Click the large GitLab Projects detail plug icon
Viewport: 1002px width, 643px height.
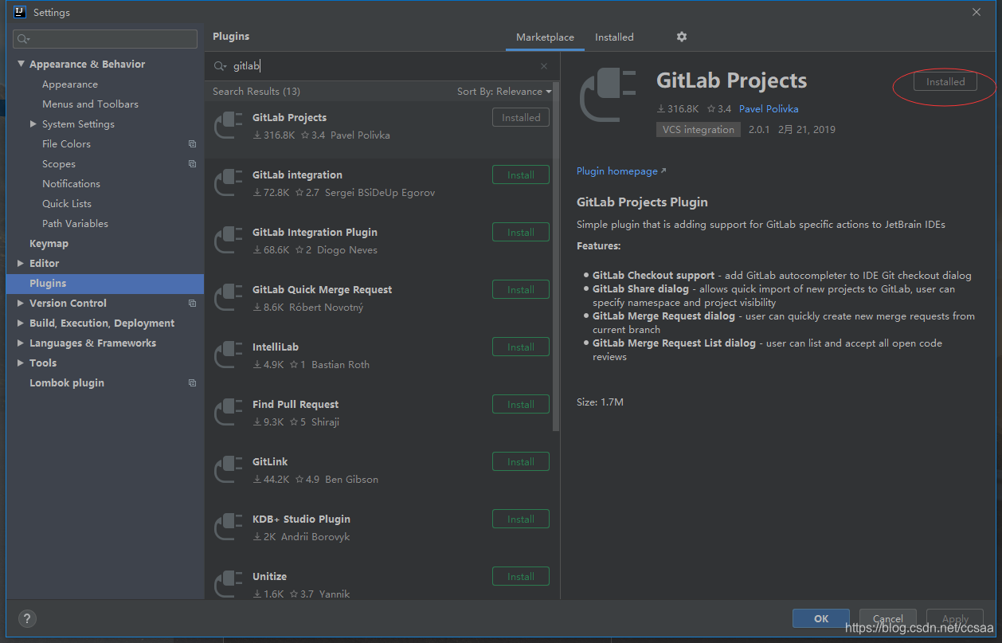[608, 96]
